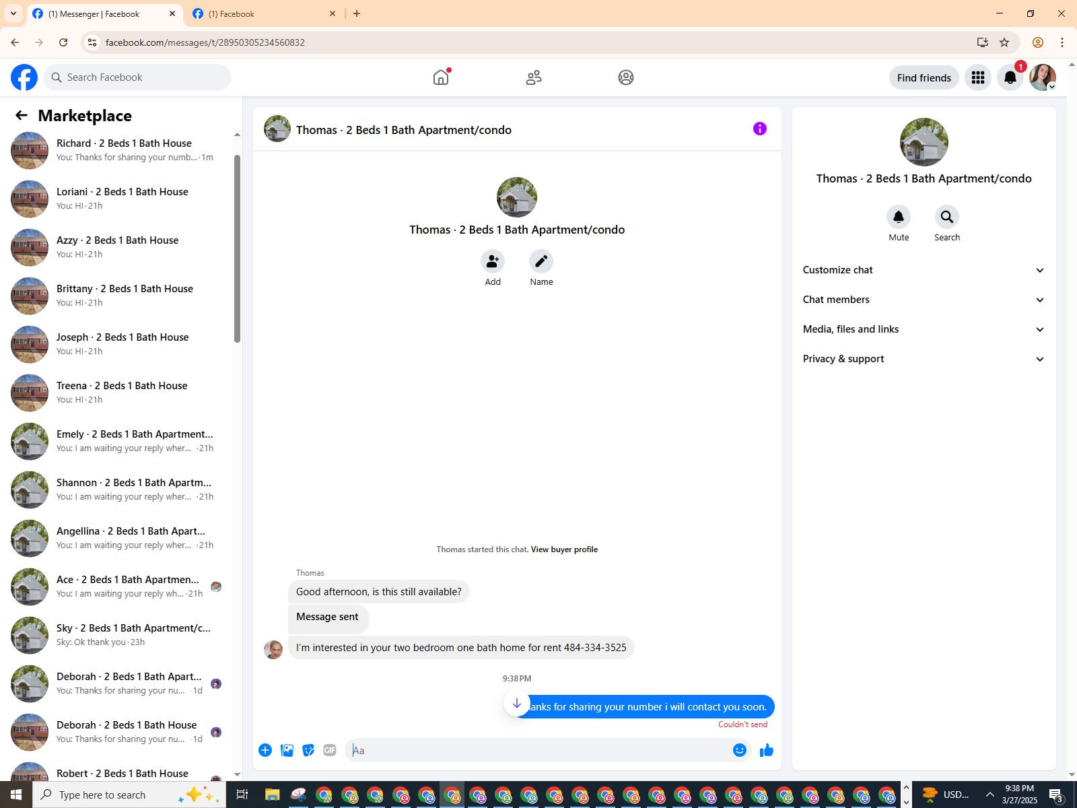This screenshot has width=1077, height=808.
Task: Open Loriani 2 Beds 1 Bath House chat
Action: [117, 199]
